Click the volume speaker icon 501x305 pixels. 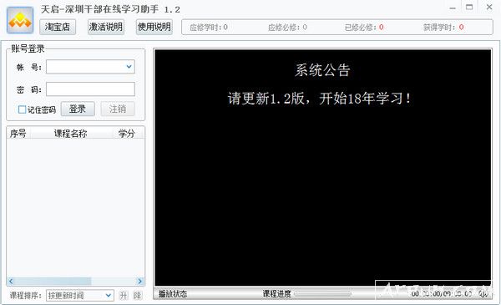click(x=483, y=293)
